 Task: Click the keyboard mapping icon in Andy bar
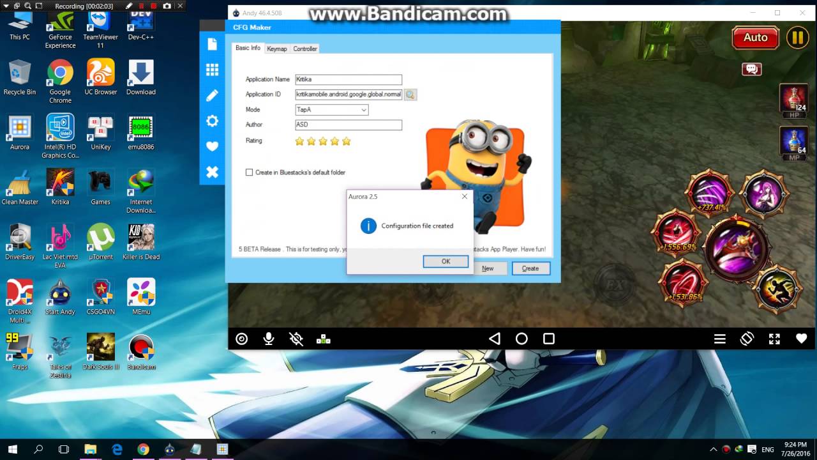click(324, 339)
